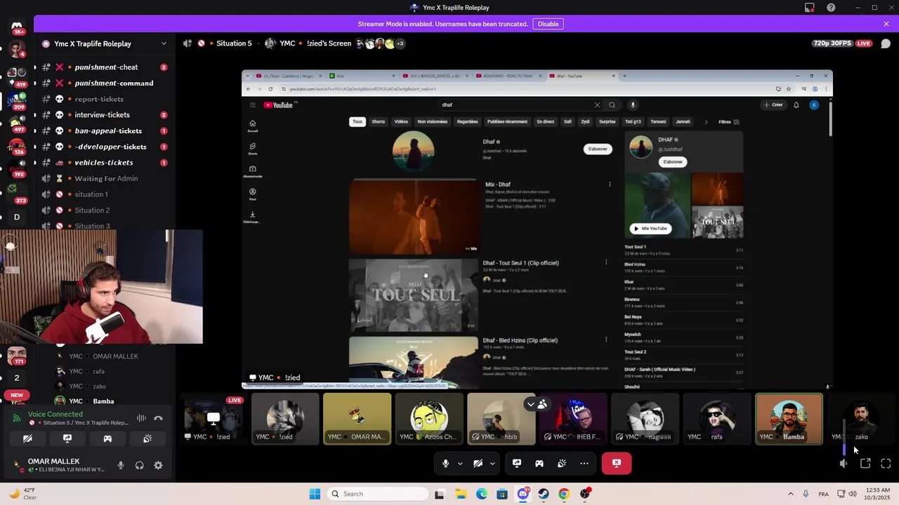Enter full screen stream view
Screen dimensions: 899x505
click(x=886, y=464)
